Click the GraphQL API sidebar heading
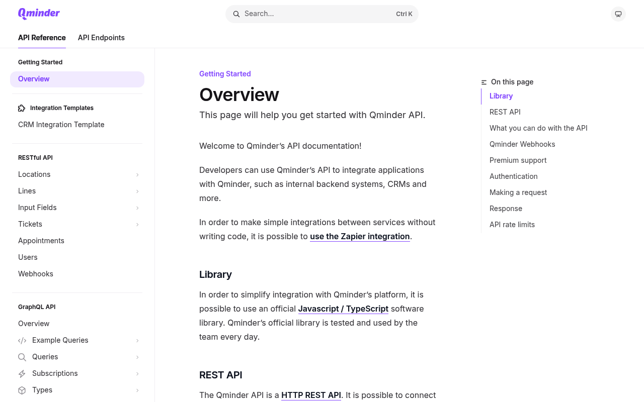Image resolution: width=644 pixels, height=402 pixels. point(37,307)
